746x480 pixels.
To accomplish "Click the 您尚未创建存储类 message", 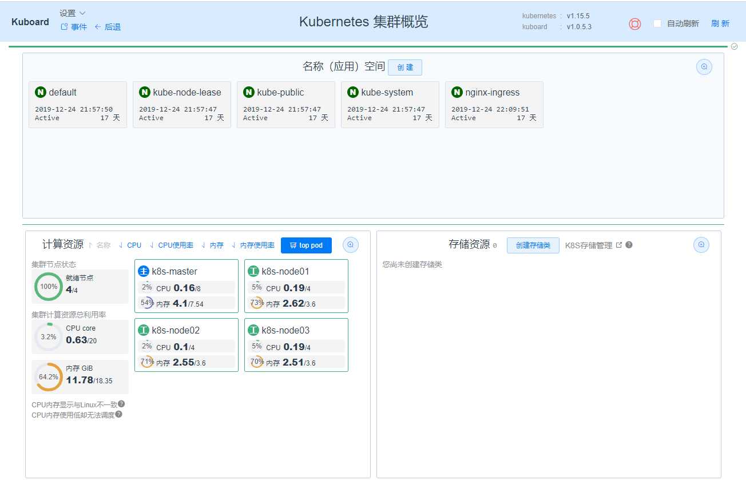I will point(412,264).
